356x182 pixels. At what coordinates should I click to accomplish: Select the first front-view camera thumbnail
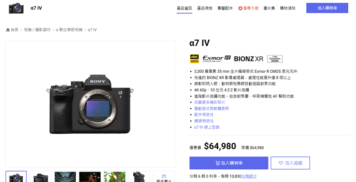(x=16, y=177)
